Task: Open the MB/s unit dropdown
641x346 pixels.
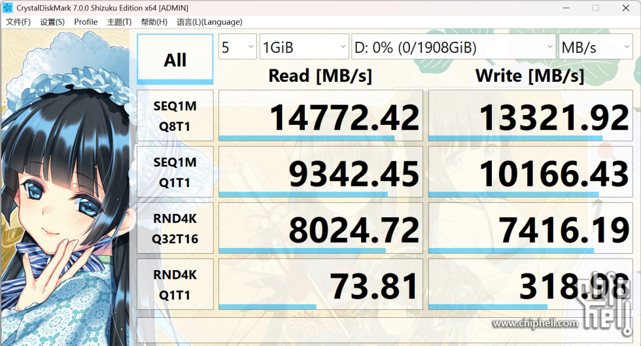Action: click(x=595, y=46)
